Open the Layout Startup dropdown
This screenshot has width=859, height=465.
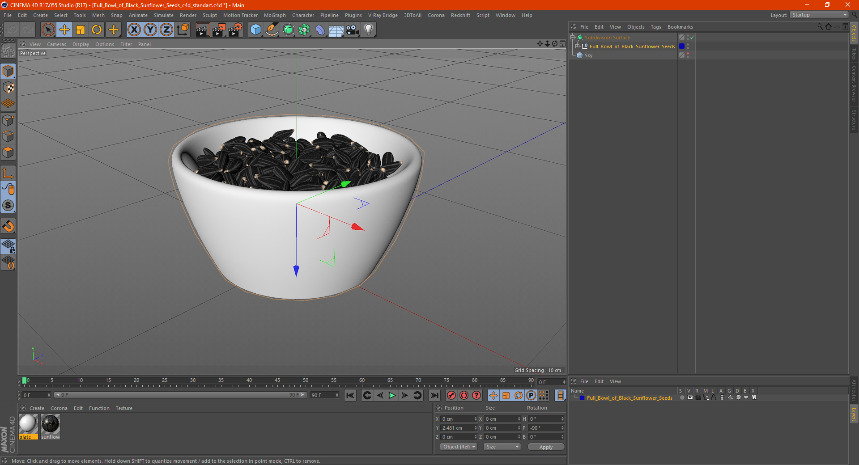[819, 15]
